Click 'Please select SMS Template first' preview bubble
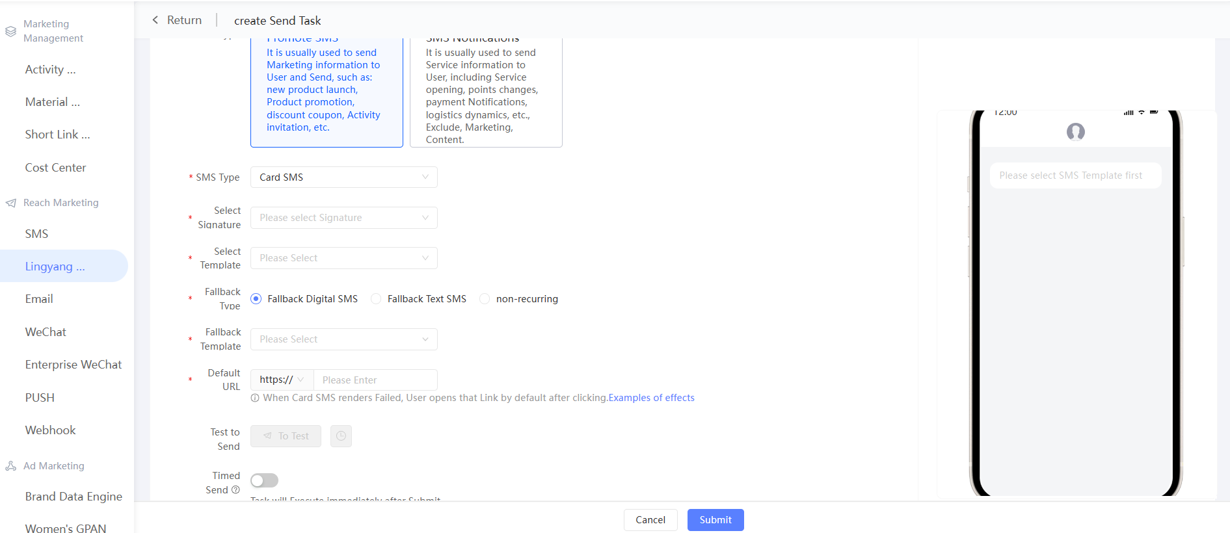Viewport: 1230px width, 533px height. pos(1075,175)
